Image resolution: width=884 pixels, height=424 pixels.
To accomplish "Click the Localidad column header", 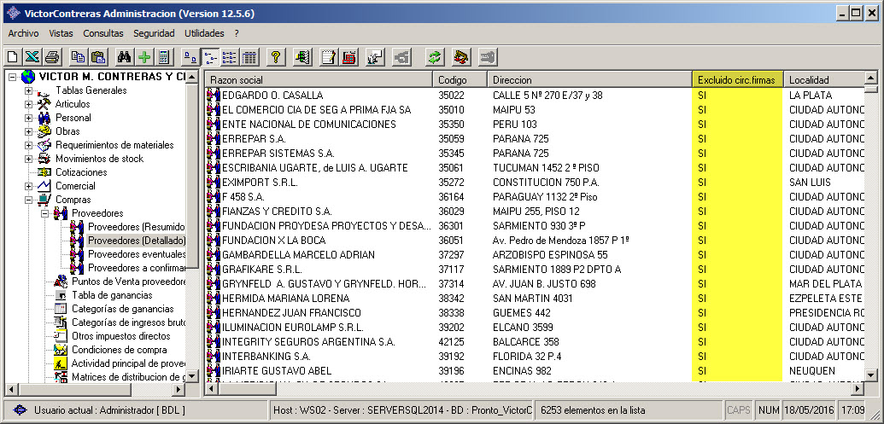I will point(823,79).
